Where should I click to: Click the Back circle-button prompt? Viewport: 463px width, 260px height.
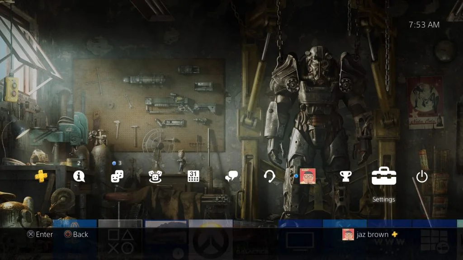[x=76, y=234]
